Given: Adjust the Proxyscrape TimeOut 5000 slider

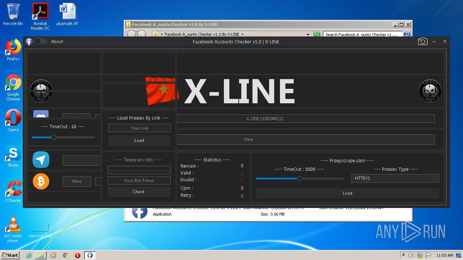Looking at the screenshot, I should 300,178.
